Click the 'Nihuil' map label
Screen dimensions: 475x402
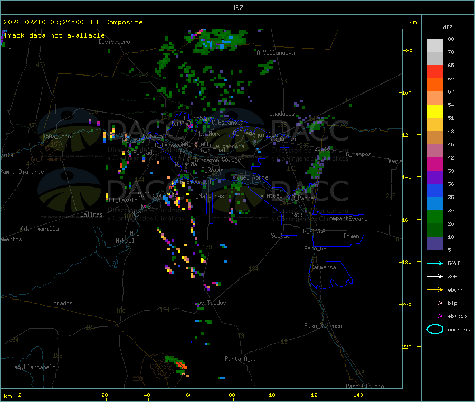[x=125, y=241]
